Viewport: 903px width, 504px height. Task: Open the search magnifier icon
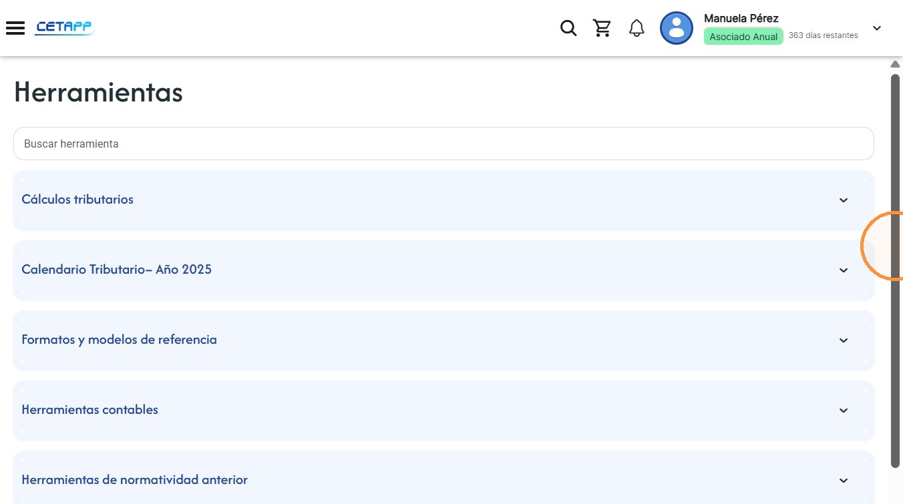click(568, 28)
